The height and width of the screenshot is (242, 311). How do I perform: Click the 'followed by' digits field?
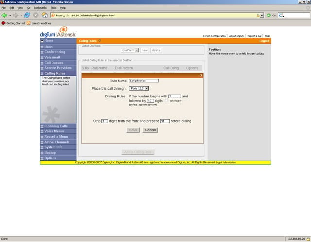pyautogui.click(x=150, y=101)
